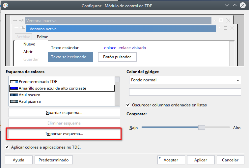This screenshot has height=168, width=249.
Task: Click swatch icon beside Azul pizarra
Action: coord(14,101)
